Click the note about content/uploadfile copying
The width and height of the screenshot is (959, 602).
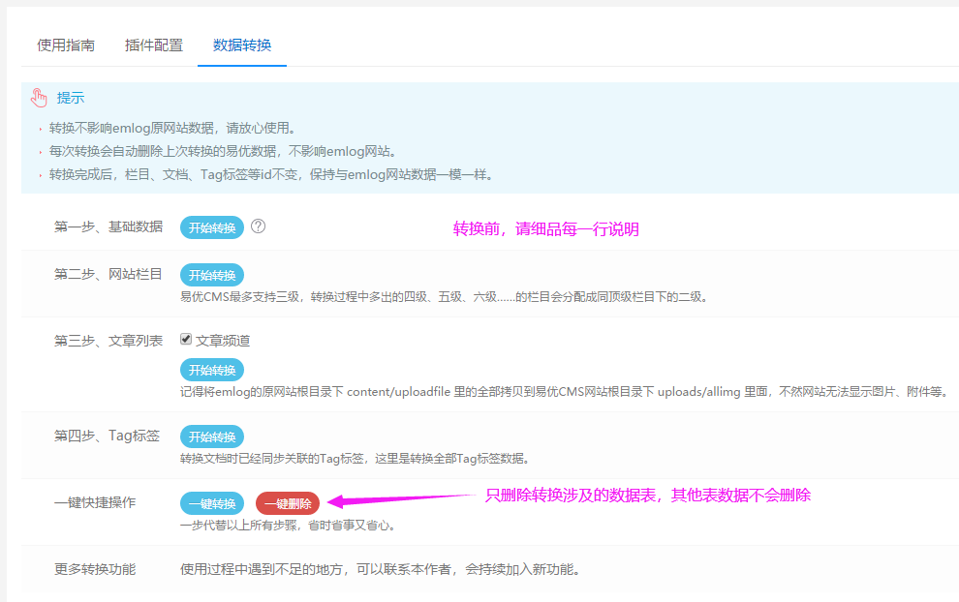[565, 392]
